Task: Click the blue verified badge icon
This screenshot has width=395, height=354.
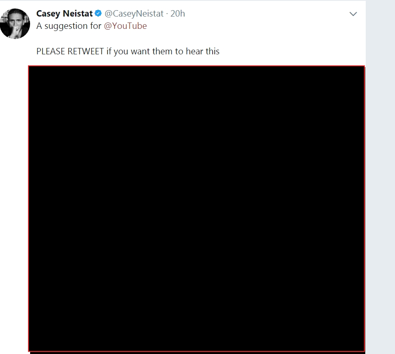Action: point(98,14)
